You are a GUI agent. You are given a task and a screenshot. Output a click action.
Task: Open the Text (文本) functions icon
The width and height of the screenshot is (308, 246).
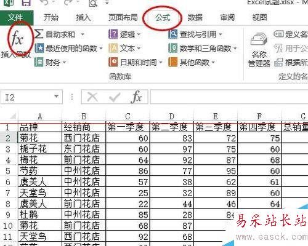pyautogui.click(x=113, y=49)
